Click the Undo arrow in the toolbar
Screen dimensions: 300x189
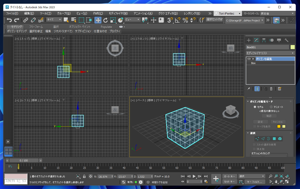click(9, 20)
